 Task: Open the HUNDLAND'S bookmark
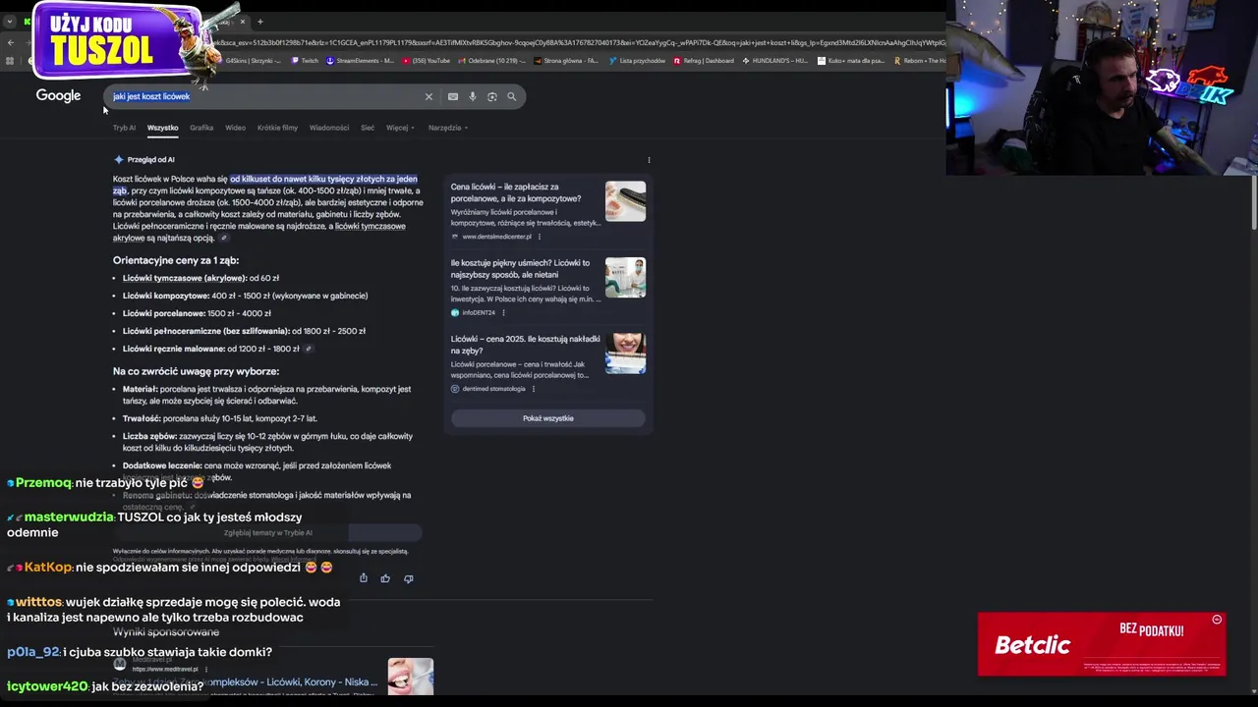pyautogui.click(x=774, y=61)
